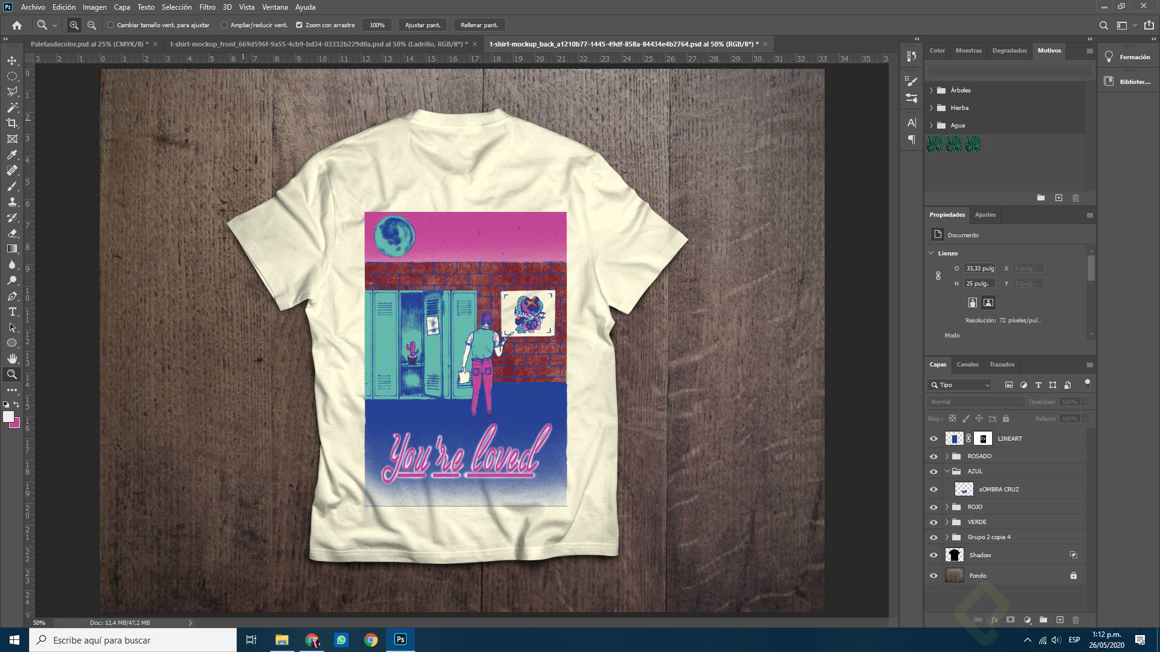Enable Ampliar/reducir vent. checkbox
Viewport: 1160px width, 652px height.
pyautogui.click(x=224, y=25)
